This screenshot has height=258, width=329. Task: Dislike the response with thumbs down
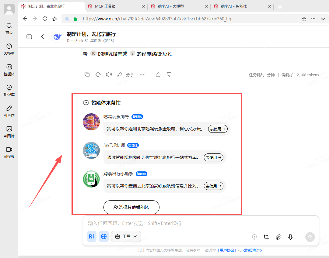pos(169,74)
